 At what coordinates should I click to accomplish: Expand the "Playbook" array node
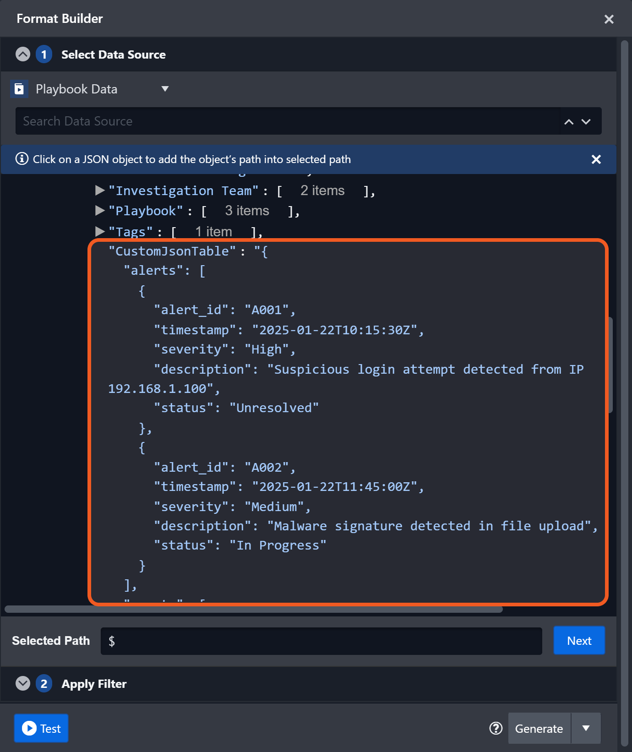(x=100, y=211)
